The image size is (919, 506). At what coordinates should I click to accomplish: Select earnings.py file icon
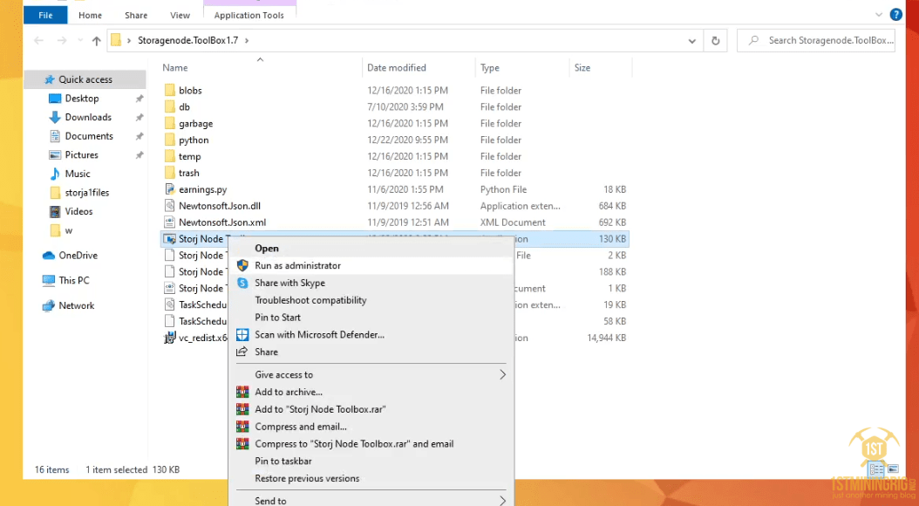(x=170, y=189)
